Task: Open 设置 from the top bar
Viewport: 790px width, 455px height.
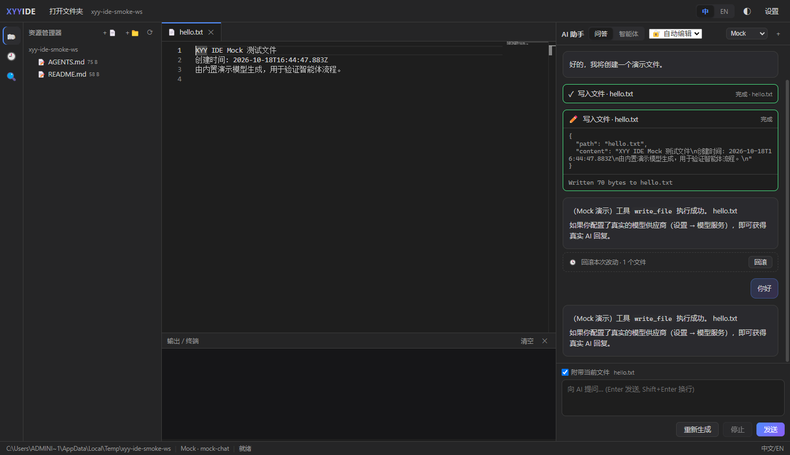Action: 772,11
